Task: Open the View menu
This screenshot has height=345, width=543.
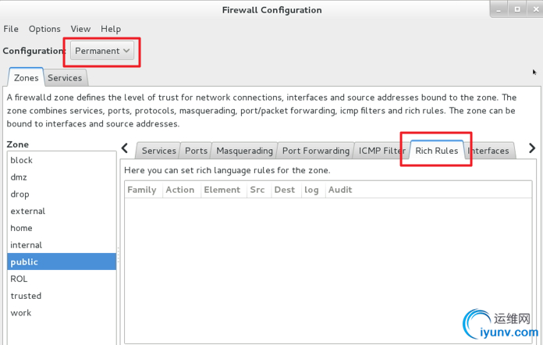Action: pos(80,29)
